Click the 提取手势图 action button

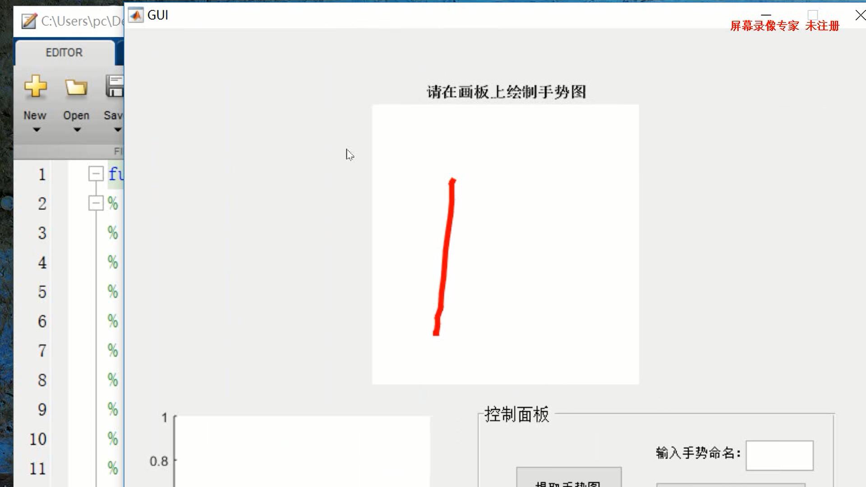pyautogui.click(x=568, y=482)
